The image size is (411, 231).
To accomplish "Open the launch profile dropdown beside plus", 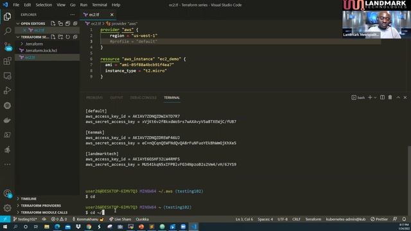I will point(375,98).
